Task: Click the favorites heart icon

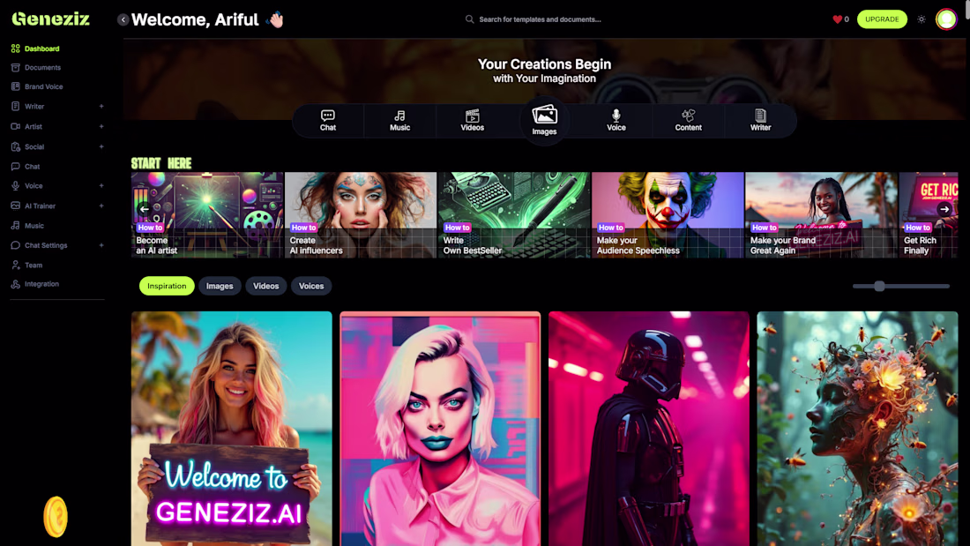Action: click(x=837, y=19)
